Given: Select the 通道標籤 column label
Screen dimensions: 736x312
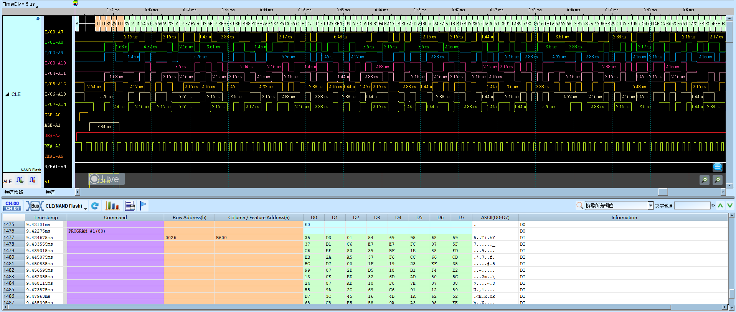Looking at the screenshot, I should [14, 192].
